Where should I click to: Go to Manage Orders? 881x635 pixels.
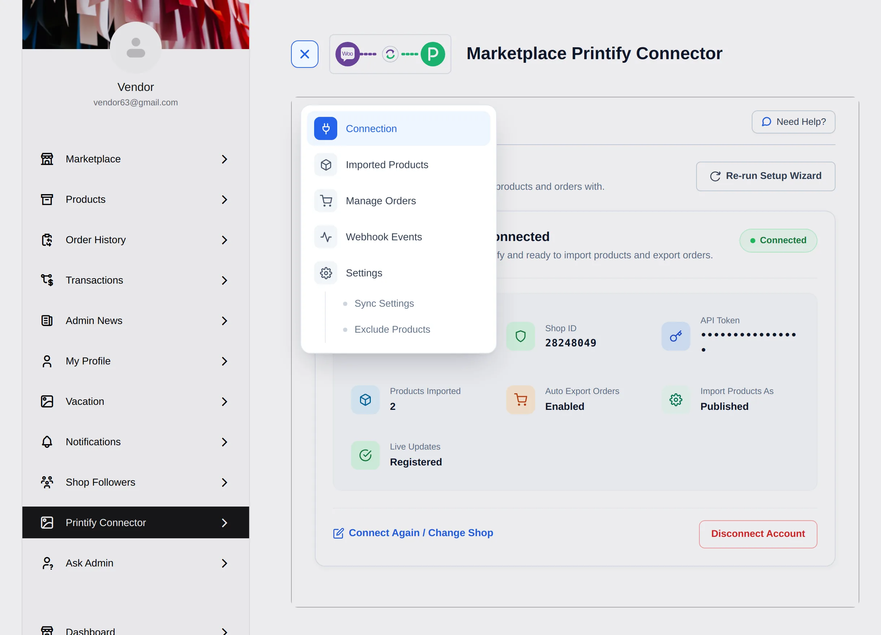coord(399,201)
